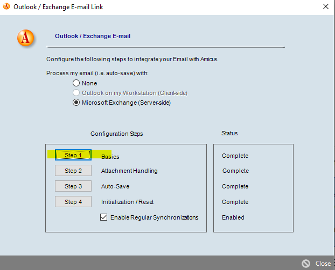Click the Enabled synchronization status text
The width and height of the screenshot is (335, 270).
pyautogui.click(x=233, y=217)
